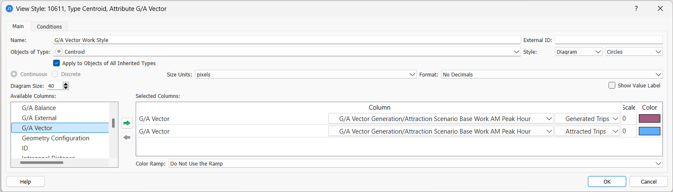Click the Centroid object type icon
Viewport: 673px width, 192px height.
59,51
